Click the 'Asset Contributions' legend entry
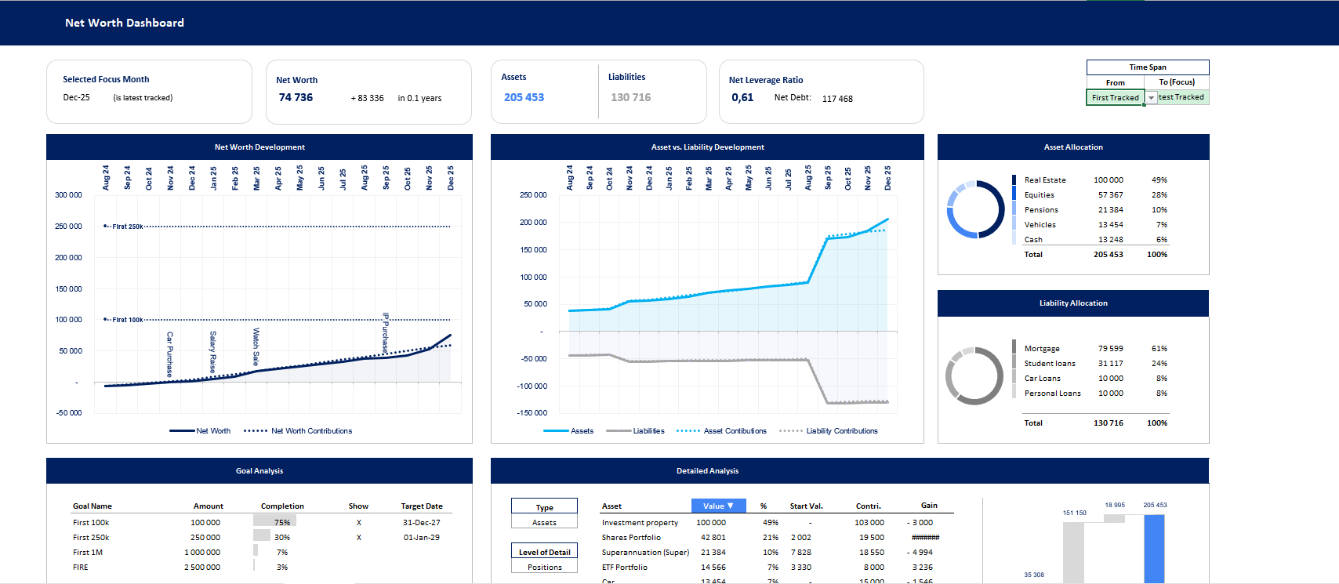1339x584 pixels. pos(721,430)
